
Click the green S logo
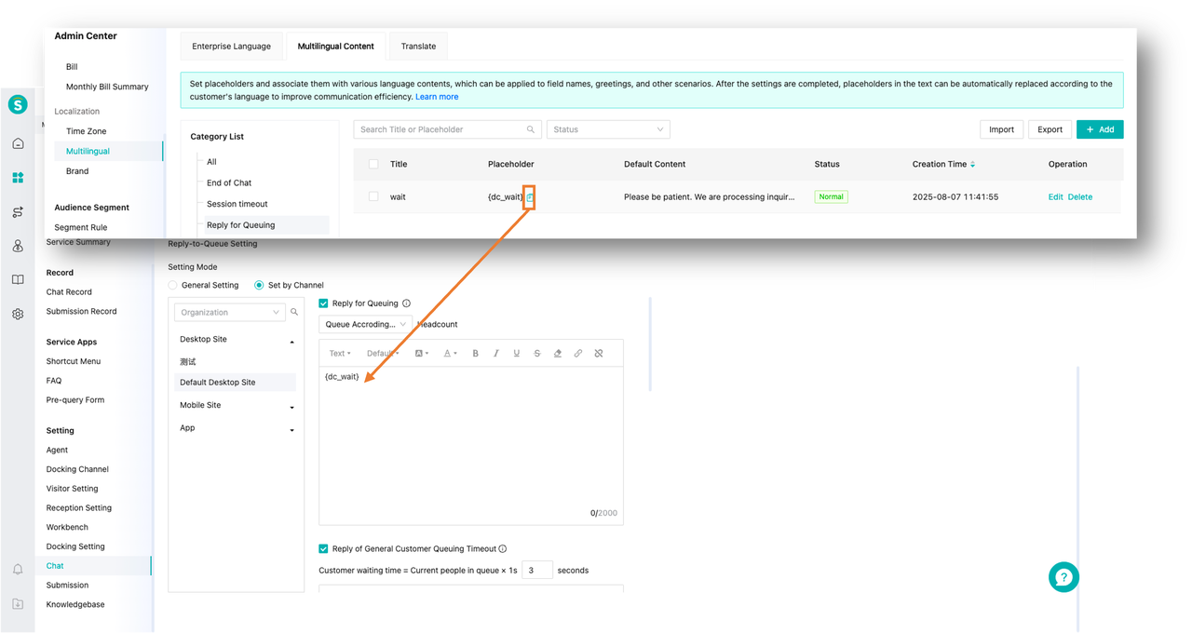pyautogui.click(x=18, y=105)
